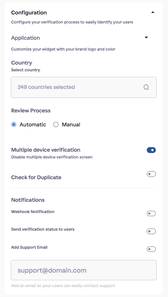Click the Notifications section heading

(28, 200)
